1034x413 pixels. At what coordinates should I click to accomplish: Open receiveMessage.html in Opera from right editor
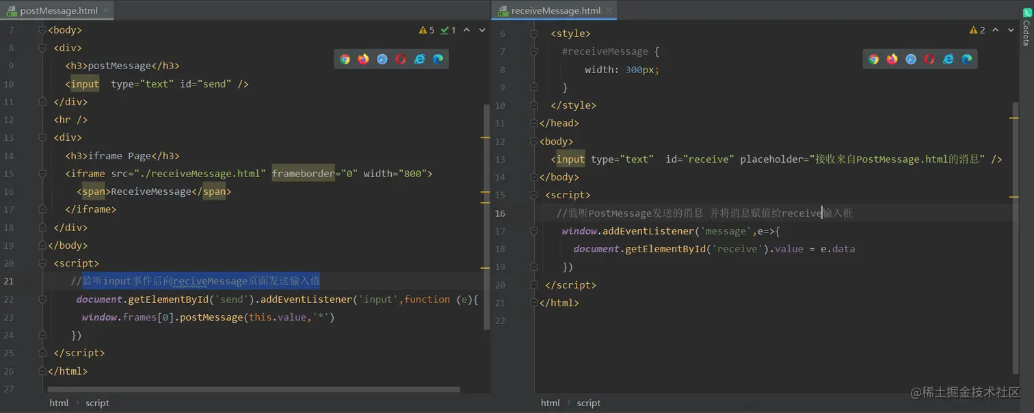(x=929, y=59)
